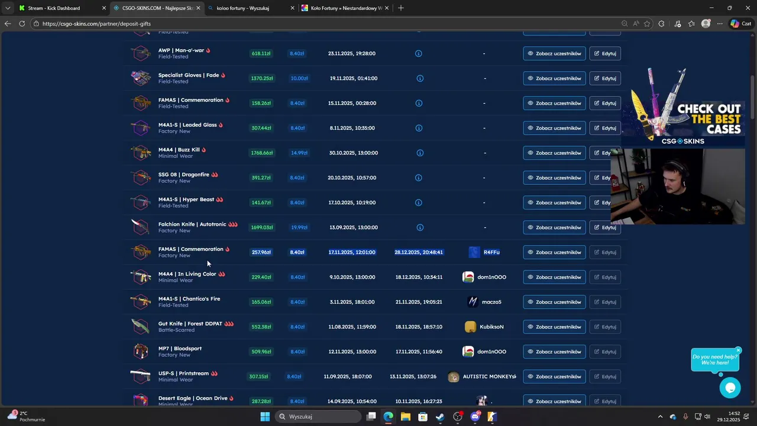Select text 'USP-S | Printstream'
This screenshot has width=757, height=426.
(x=183, y=373)
